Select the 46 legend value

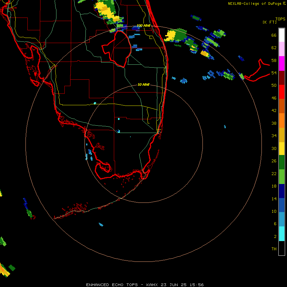[x=274, y=98]
